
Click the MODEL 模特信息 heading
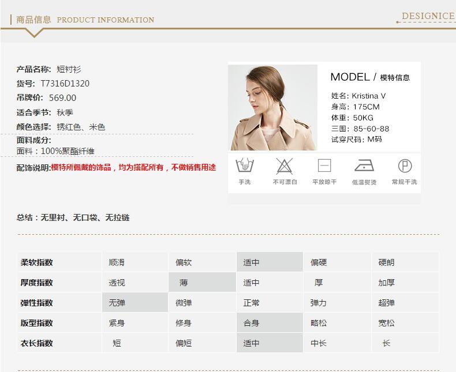coord(369,77)
